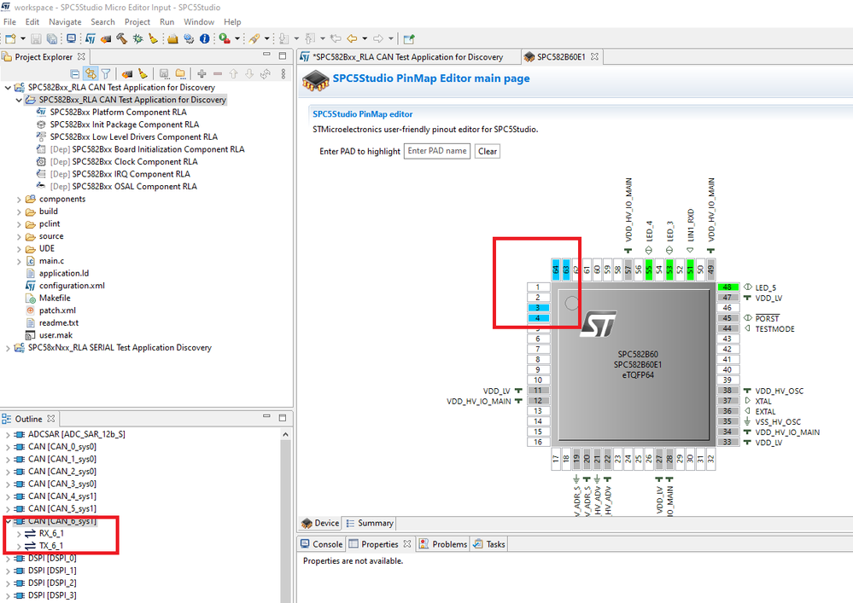Close the Outline view tab
853x603 pixels.
pos(51,419)
